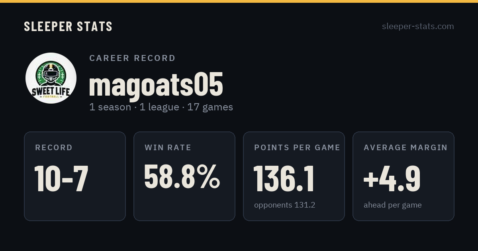Select the POINTS PER GAME label

[x=297, y=148]
